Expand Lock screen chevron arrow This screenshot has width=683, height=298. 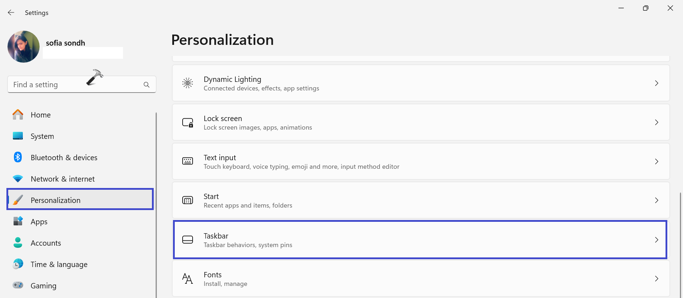[x=656, y=122]
